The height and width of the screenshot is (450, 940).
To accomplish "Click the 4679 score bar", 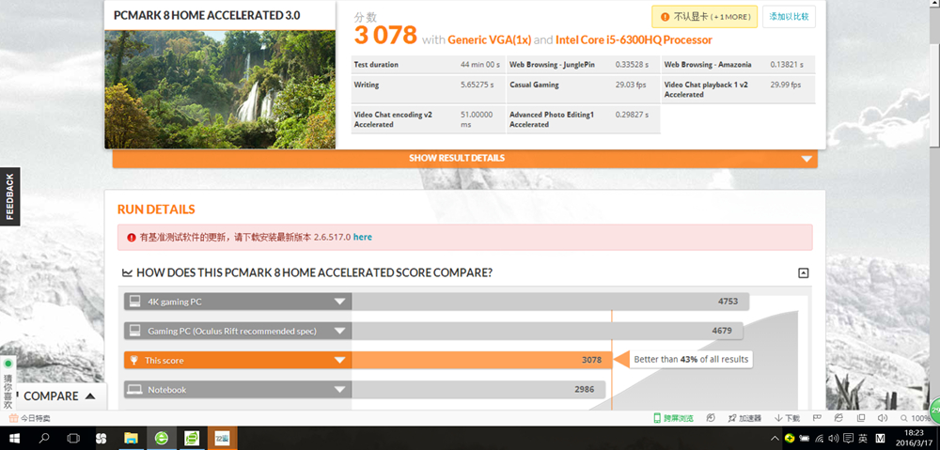I will (x=547, y=331).
